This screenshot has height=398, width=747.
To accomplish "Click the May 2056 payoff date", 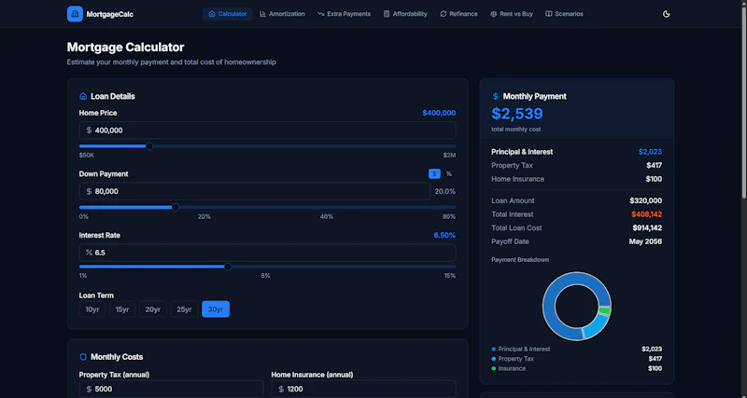I will point(645,241).
